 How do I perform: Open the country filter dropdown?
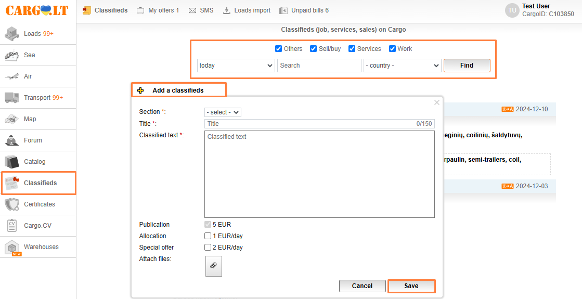click(x=402, y=66)
